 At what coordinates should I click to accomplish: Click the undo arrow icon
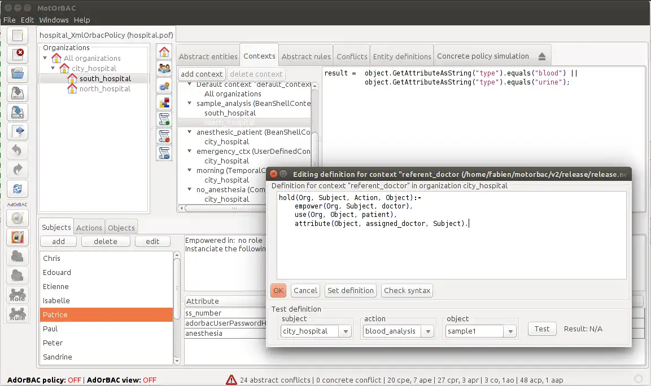(x=18, y=150)
